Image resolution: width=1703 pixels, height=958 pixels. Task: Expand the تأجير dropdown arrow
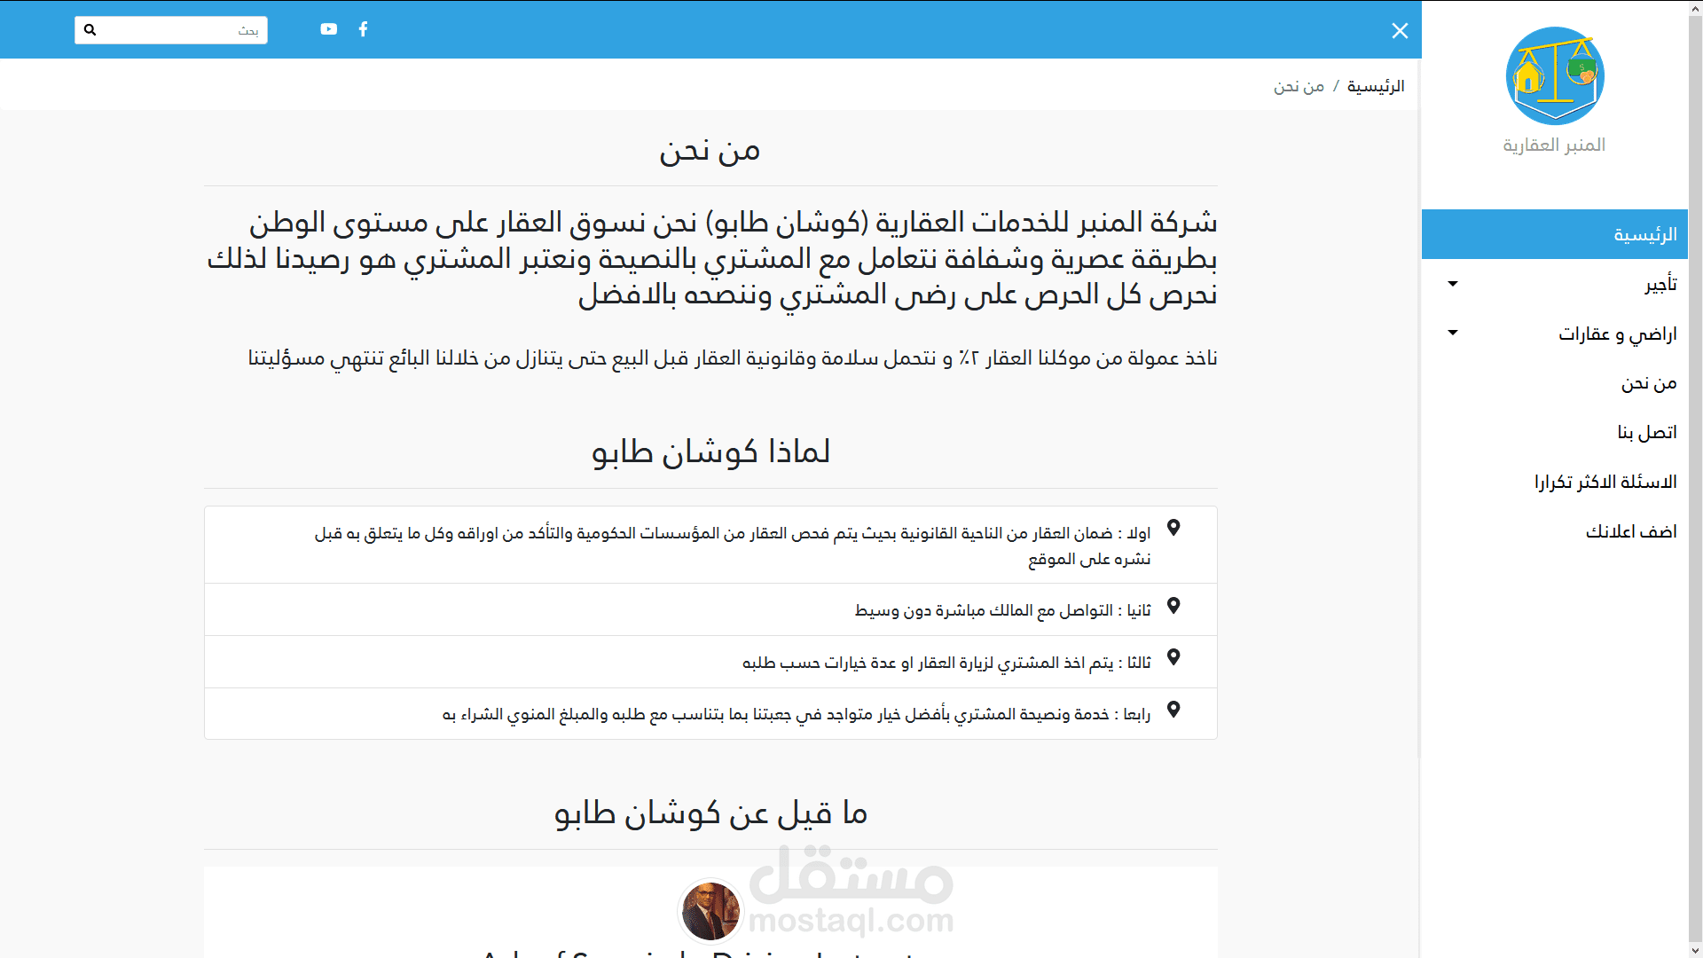click(x=1452, y=284)
